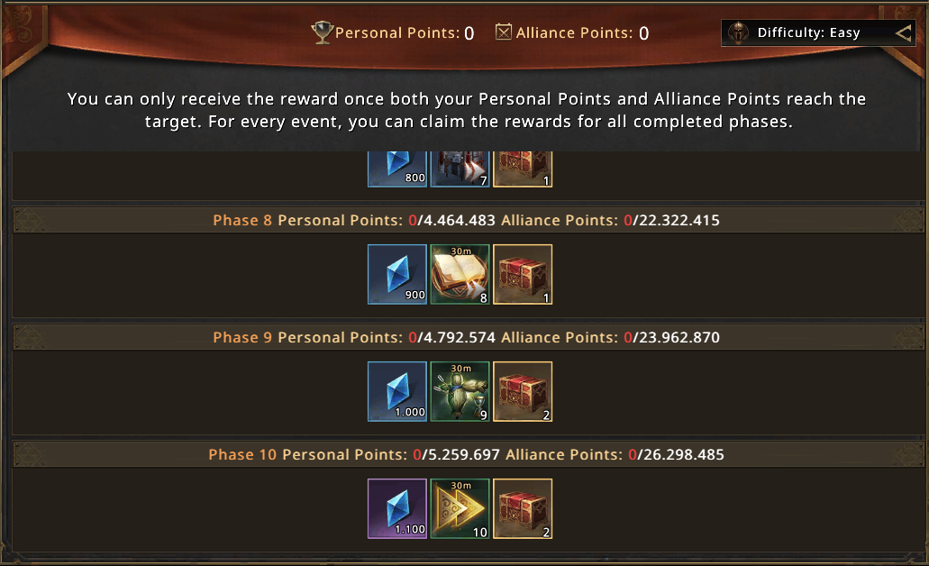Image resolution: width=929 pixels, height=566 pixels.
Task: Click the arrow on the Difficulty selector
Action: pos(904,33)
